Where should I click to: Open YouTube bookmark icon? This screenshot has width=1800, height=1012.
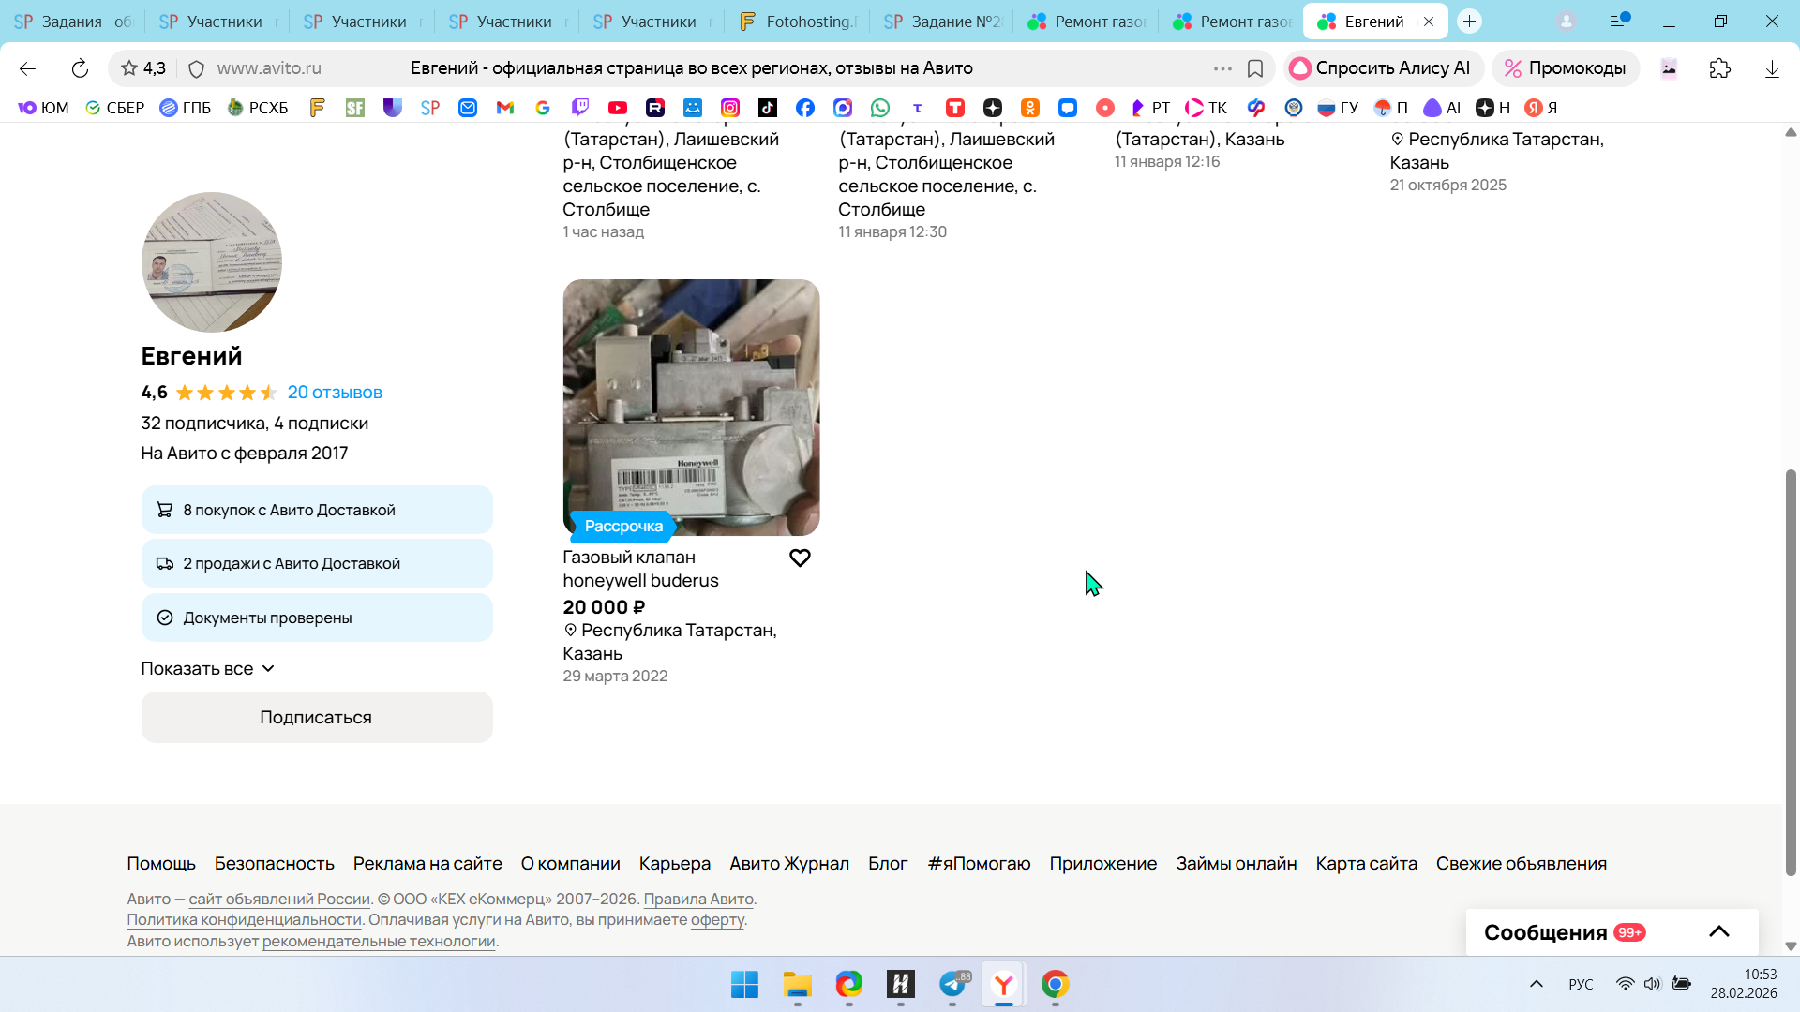617,108
